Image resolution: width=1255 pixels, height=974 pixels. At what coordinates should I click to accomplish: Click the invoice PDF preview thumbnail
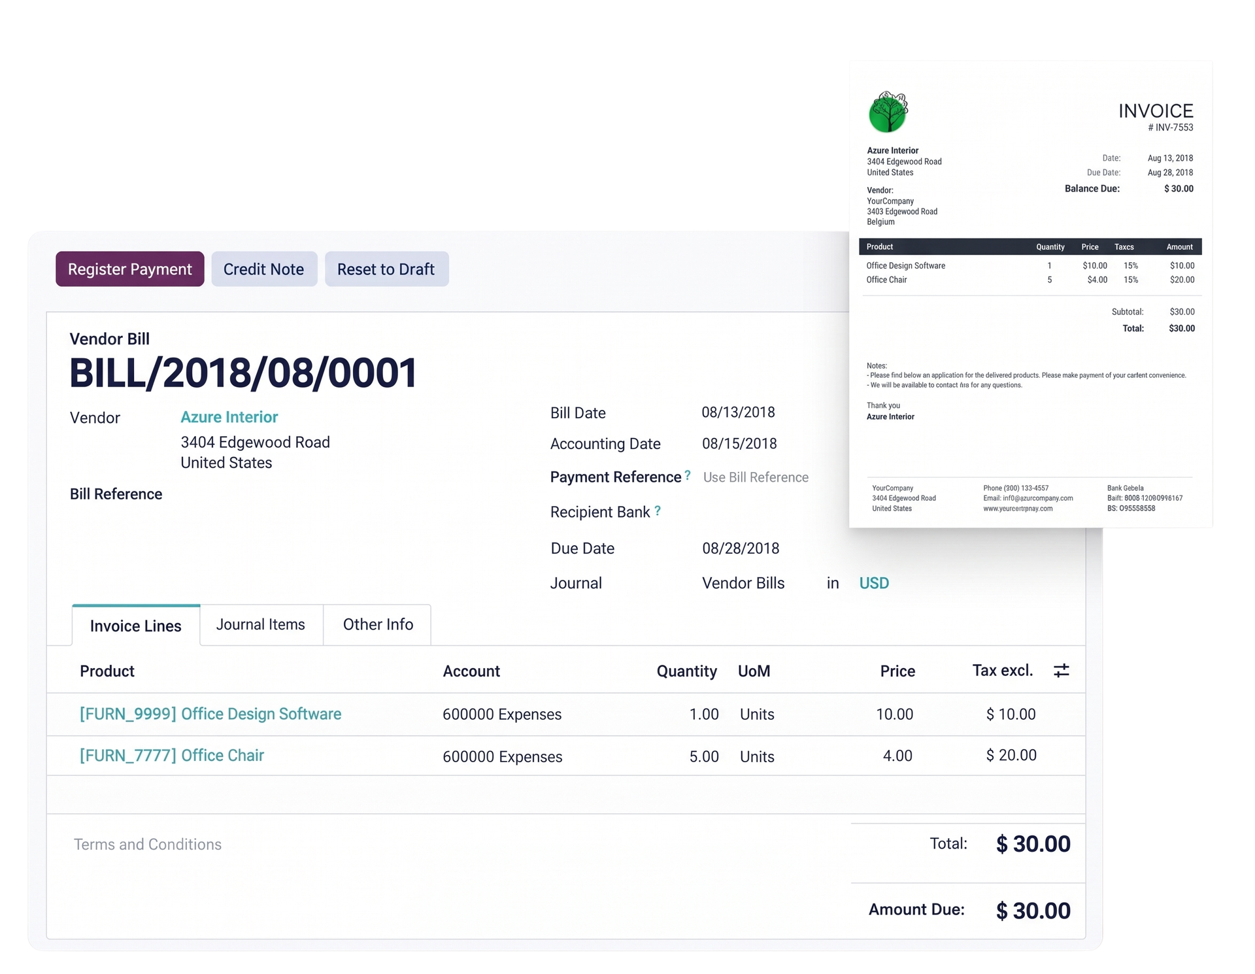(1031, 294)
